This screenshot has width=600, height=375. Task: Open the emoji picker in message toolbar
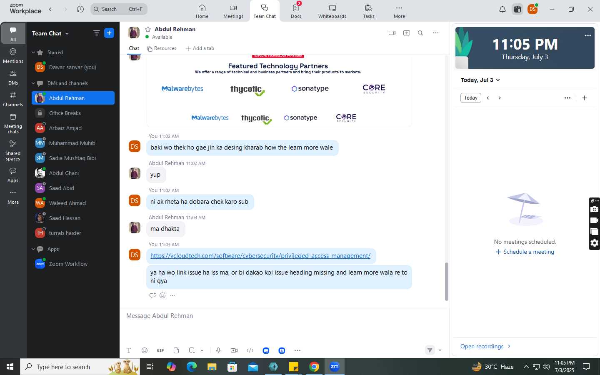[145, 350]
